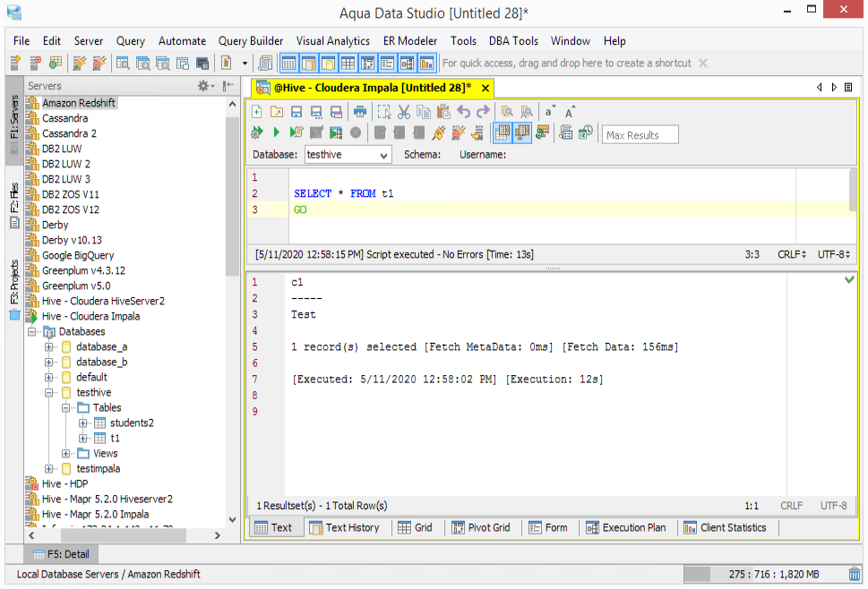Open the Query Builder menu
The height and width of the screenshot is (589, 868).
click(x=251, y=41)
